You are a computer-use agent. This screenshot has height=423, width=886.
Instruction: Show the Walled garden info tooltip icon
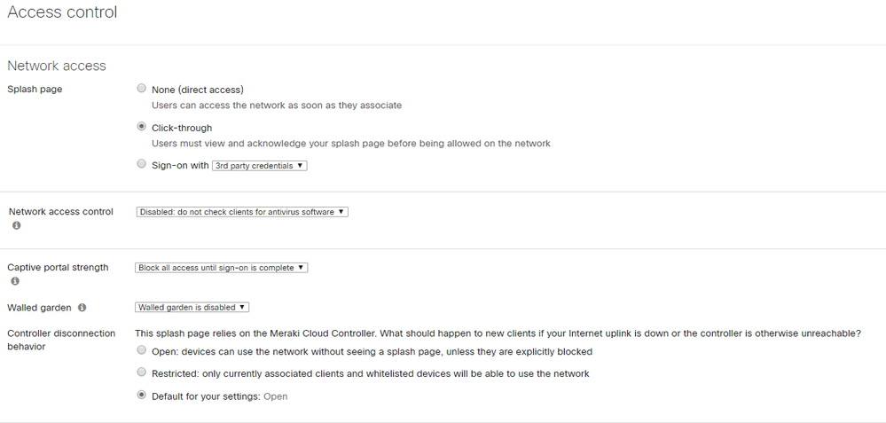[82, 308]
